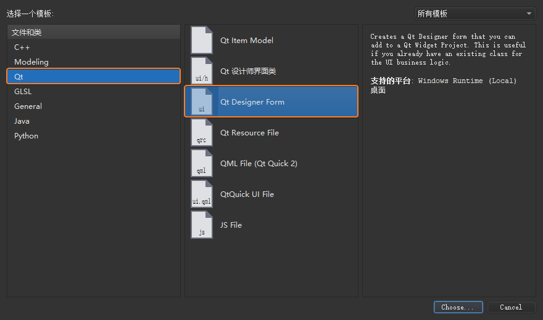Choose the General category
543x320 pixels.
28,106
